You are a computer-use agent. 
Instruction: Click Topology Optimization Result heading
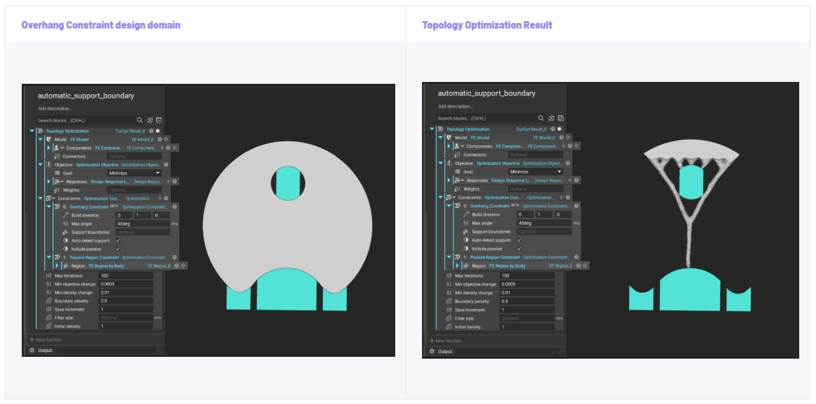click(487, 25)
